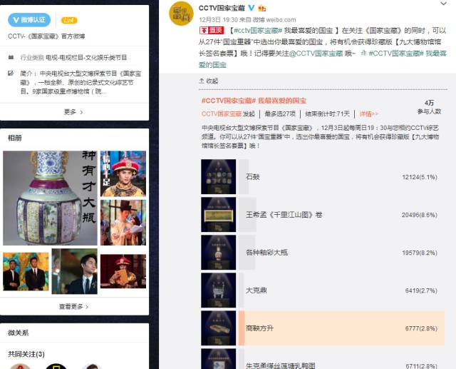Click the 最多选27项 poll info text
The width and height of the screenshot is (456, 369).
click(280, 113)
